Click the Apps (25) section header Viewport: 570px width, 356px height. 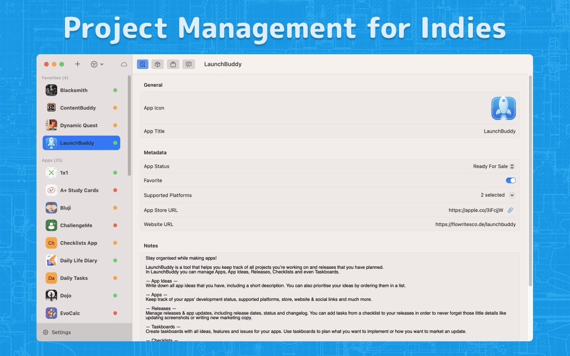tap(52, 160)
